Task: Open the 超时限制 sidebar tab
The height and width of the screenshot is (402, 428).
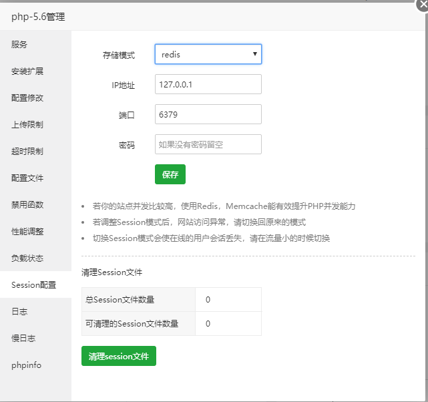Action: (x=35, y=151)
